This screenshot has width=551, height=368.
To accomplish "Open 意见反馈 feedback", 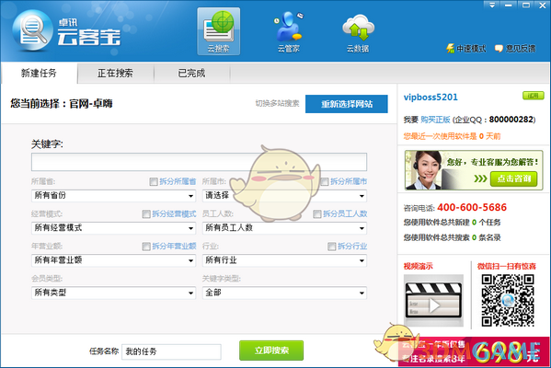I will [x=515, y=49].
